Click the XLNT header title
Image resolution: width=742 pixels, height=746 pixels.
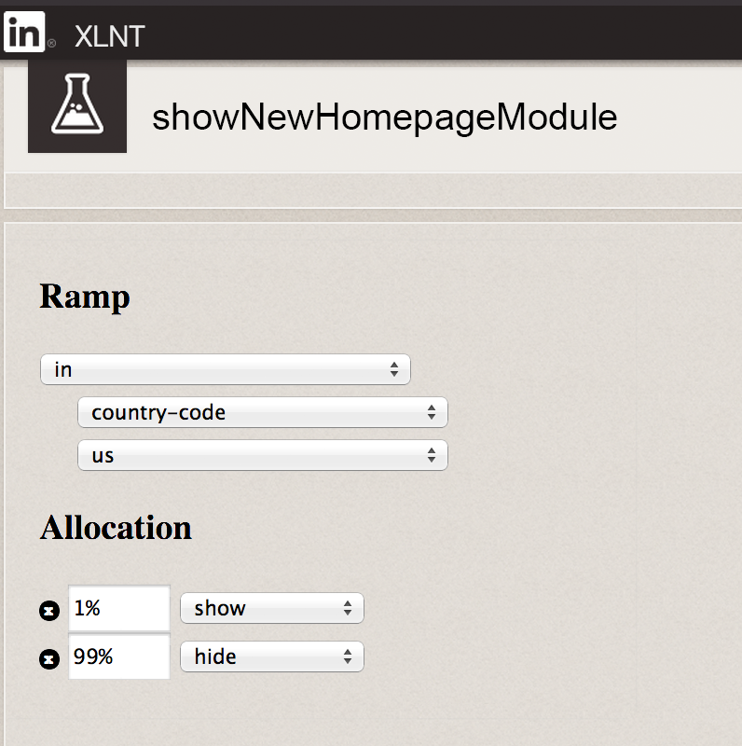[110, 36]
